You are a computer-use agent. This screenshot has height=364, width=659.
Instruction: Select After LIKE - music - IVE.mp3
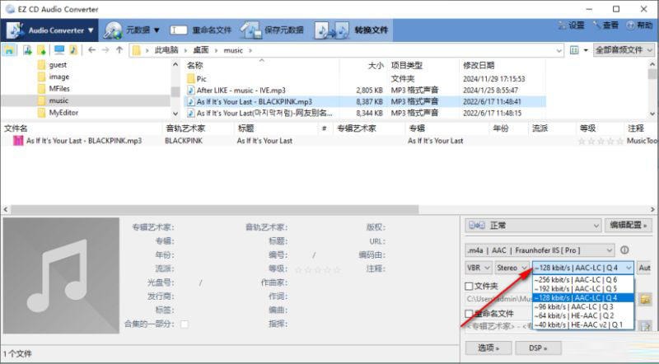(241, 90)
